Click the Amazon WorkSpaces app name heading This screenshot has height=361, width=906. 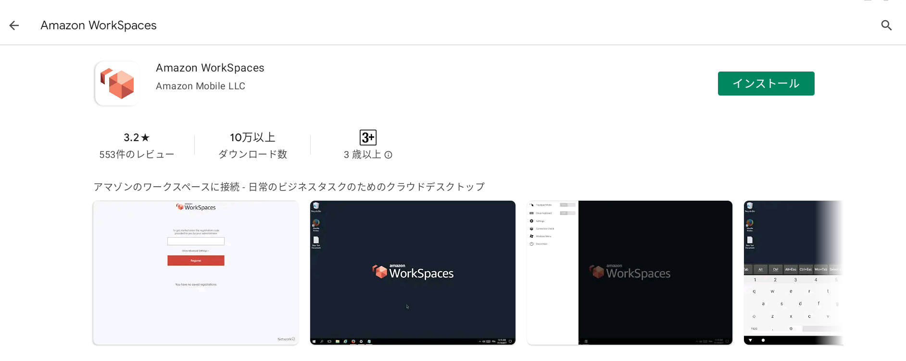click(x=210, y=68)
